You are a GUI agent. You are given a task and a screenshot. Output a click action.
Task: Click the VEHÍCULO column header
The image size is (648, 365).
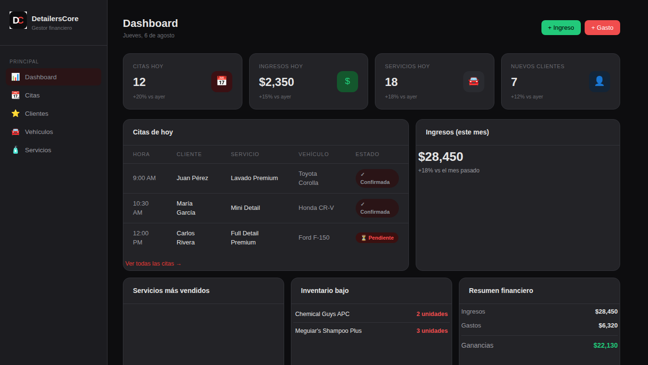(x=313, y=154)
